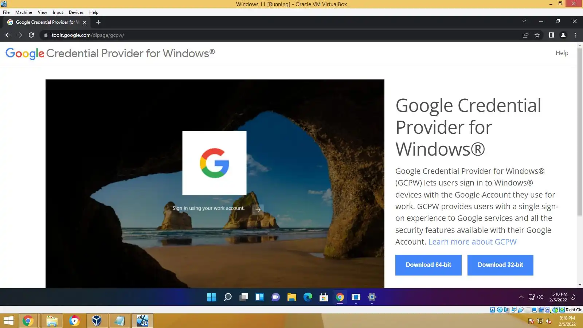Open Teams Chat on the Windows 11 taskbar
Viewport: 583px width, 328px height.
(276, 297)
